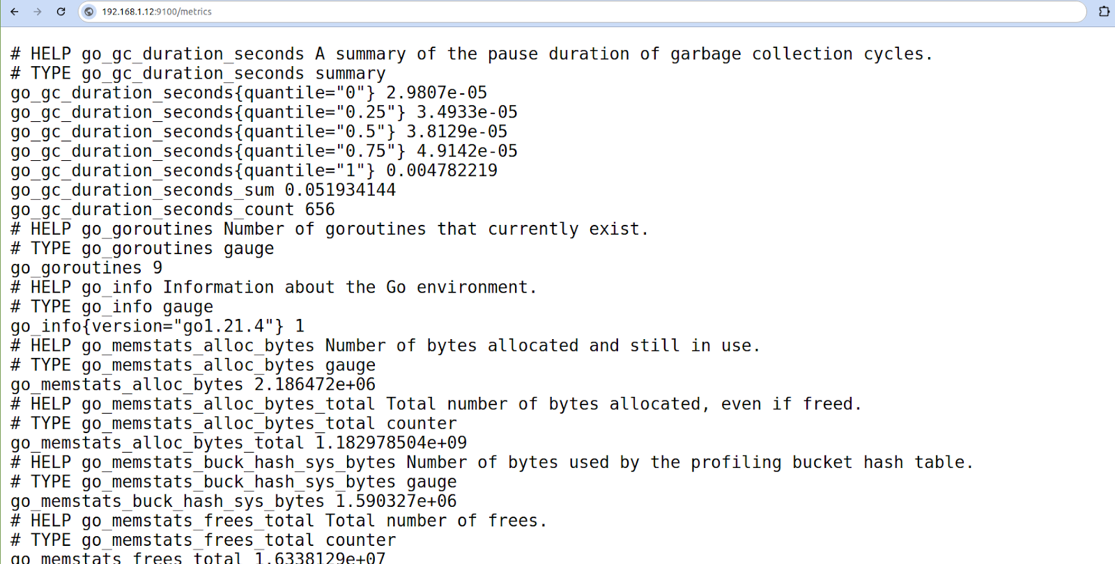Viewport: 1115px width, 564px height.
Task: Click the go_gc_duration_seconds_count value 656
Action: click(319, 210)
